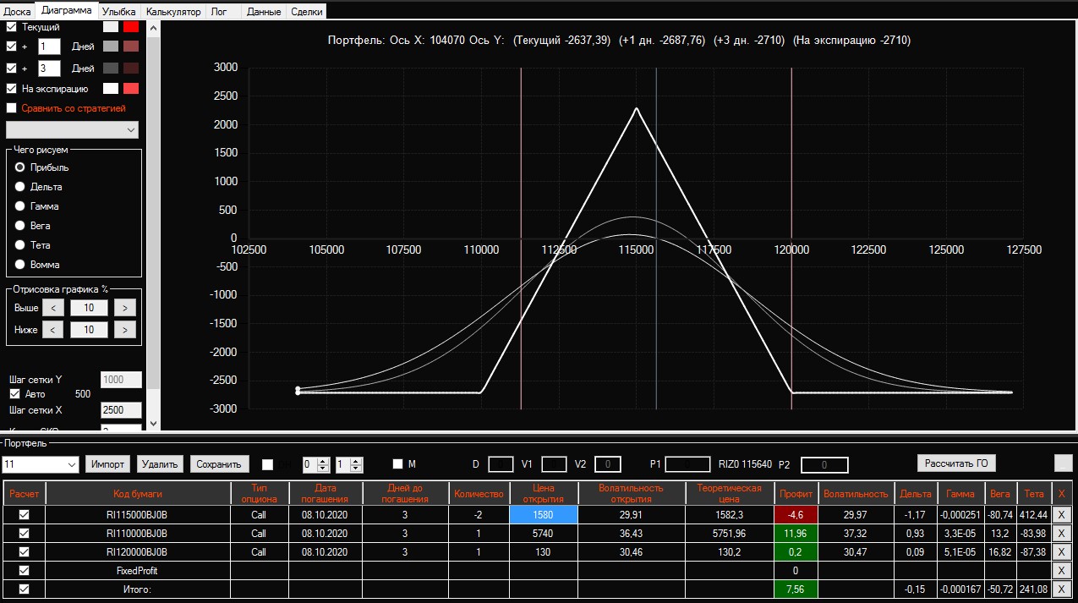This screenshot has width=1078, height=603.
Task: Click the X button in the Итого row
Action: [1061, 589]
